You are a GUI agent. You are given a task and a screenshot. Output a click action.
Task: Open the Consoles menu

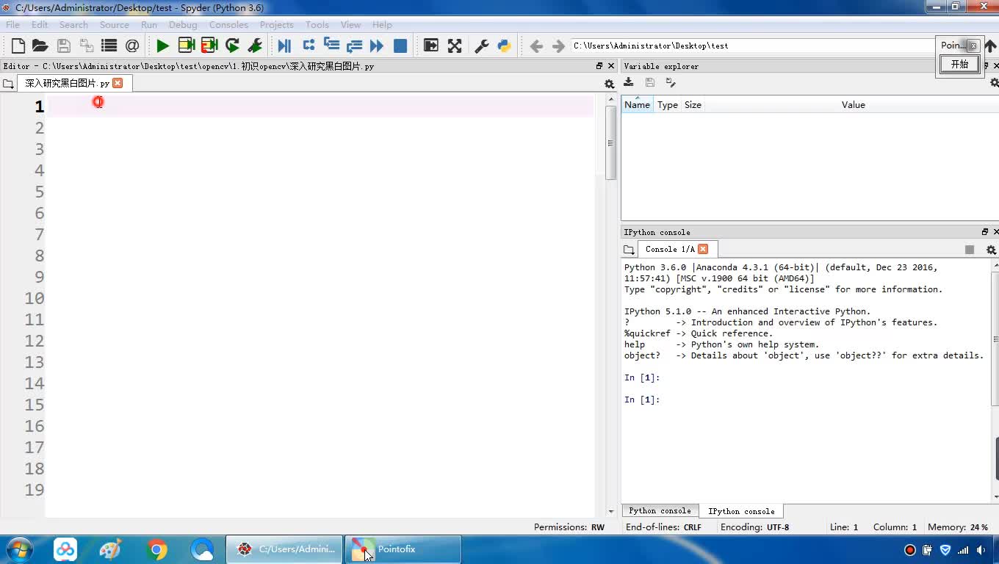[228, 24]
